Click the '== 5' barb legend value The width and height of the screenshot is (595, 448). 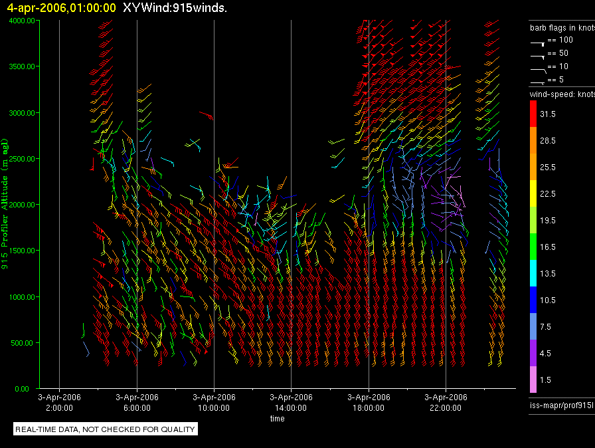tap(556, 79)
